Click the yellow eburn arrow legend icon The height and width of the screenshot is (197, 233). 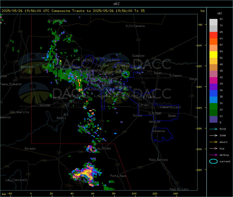coord(213,142)
